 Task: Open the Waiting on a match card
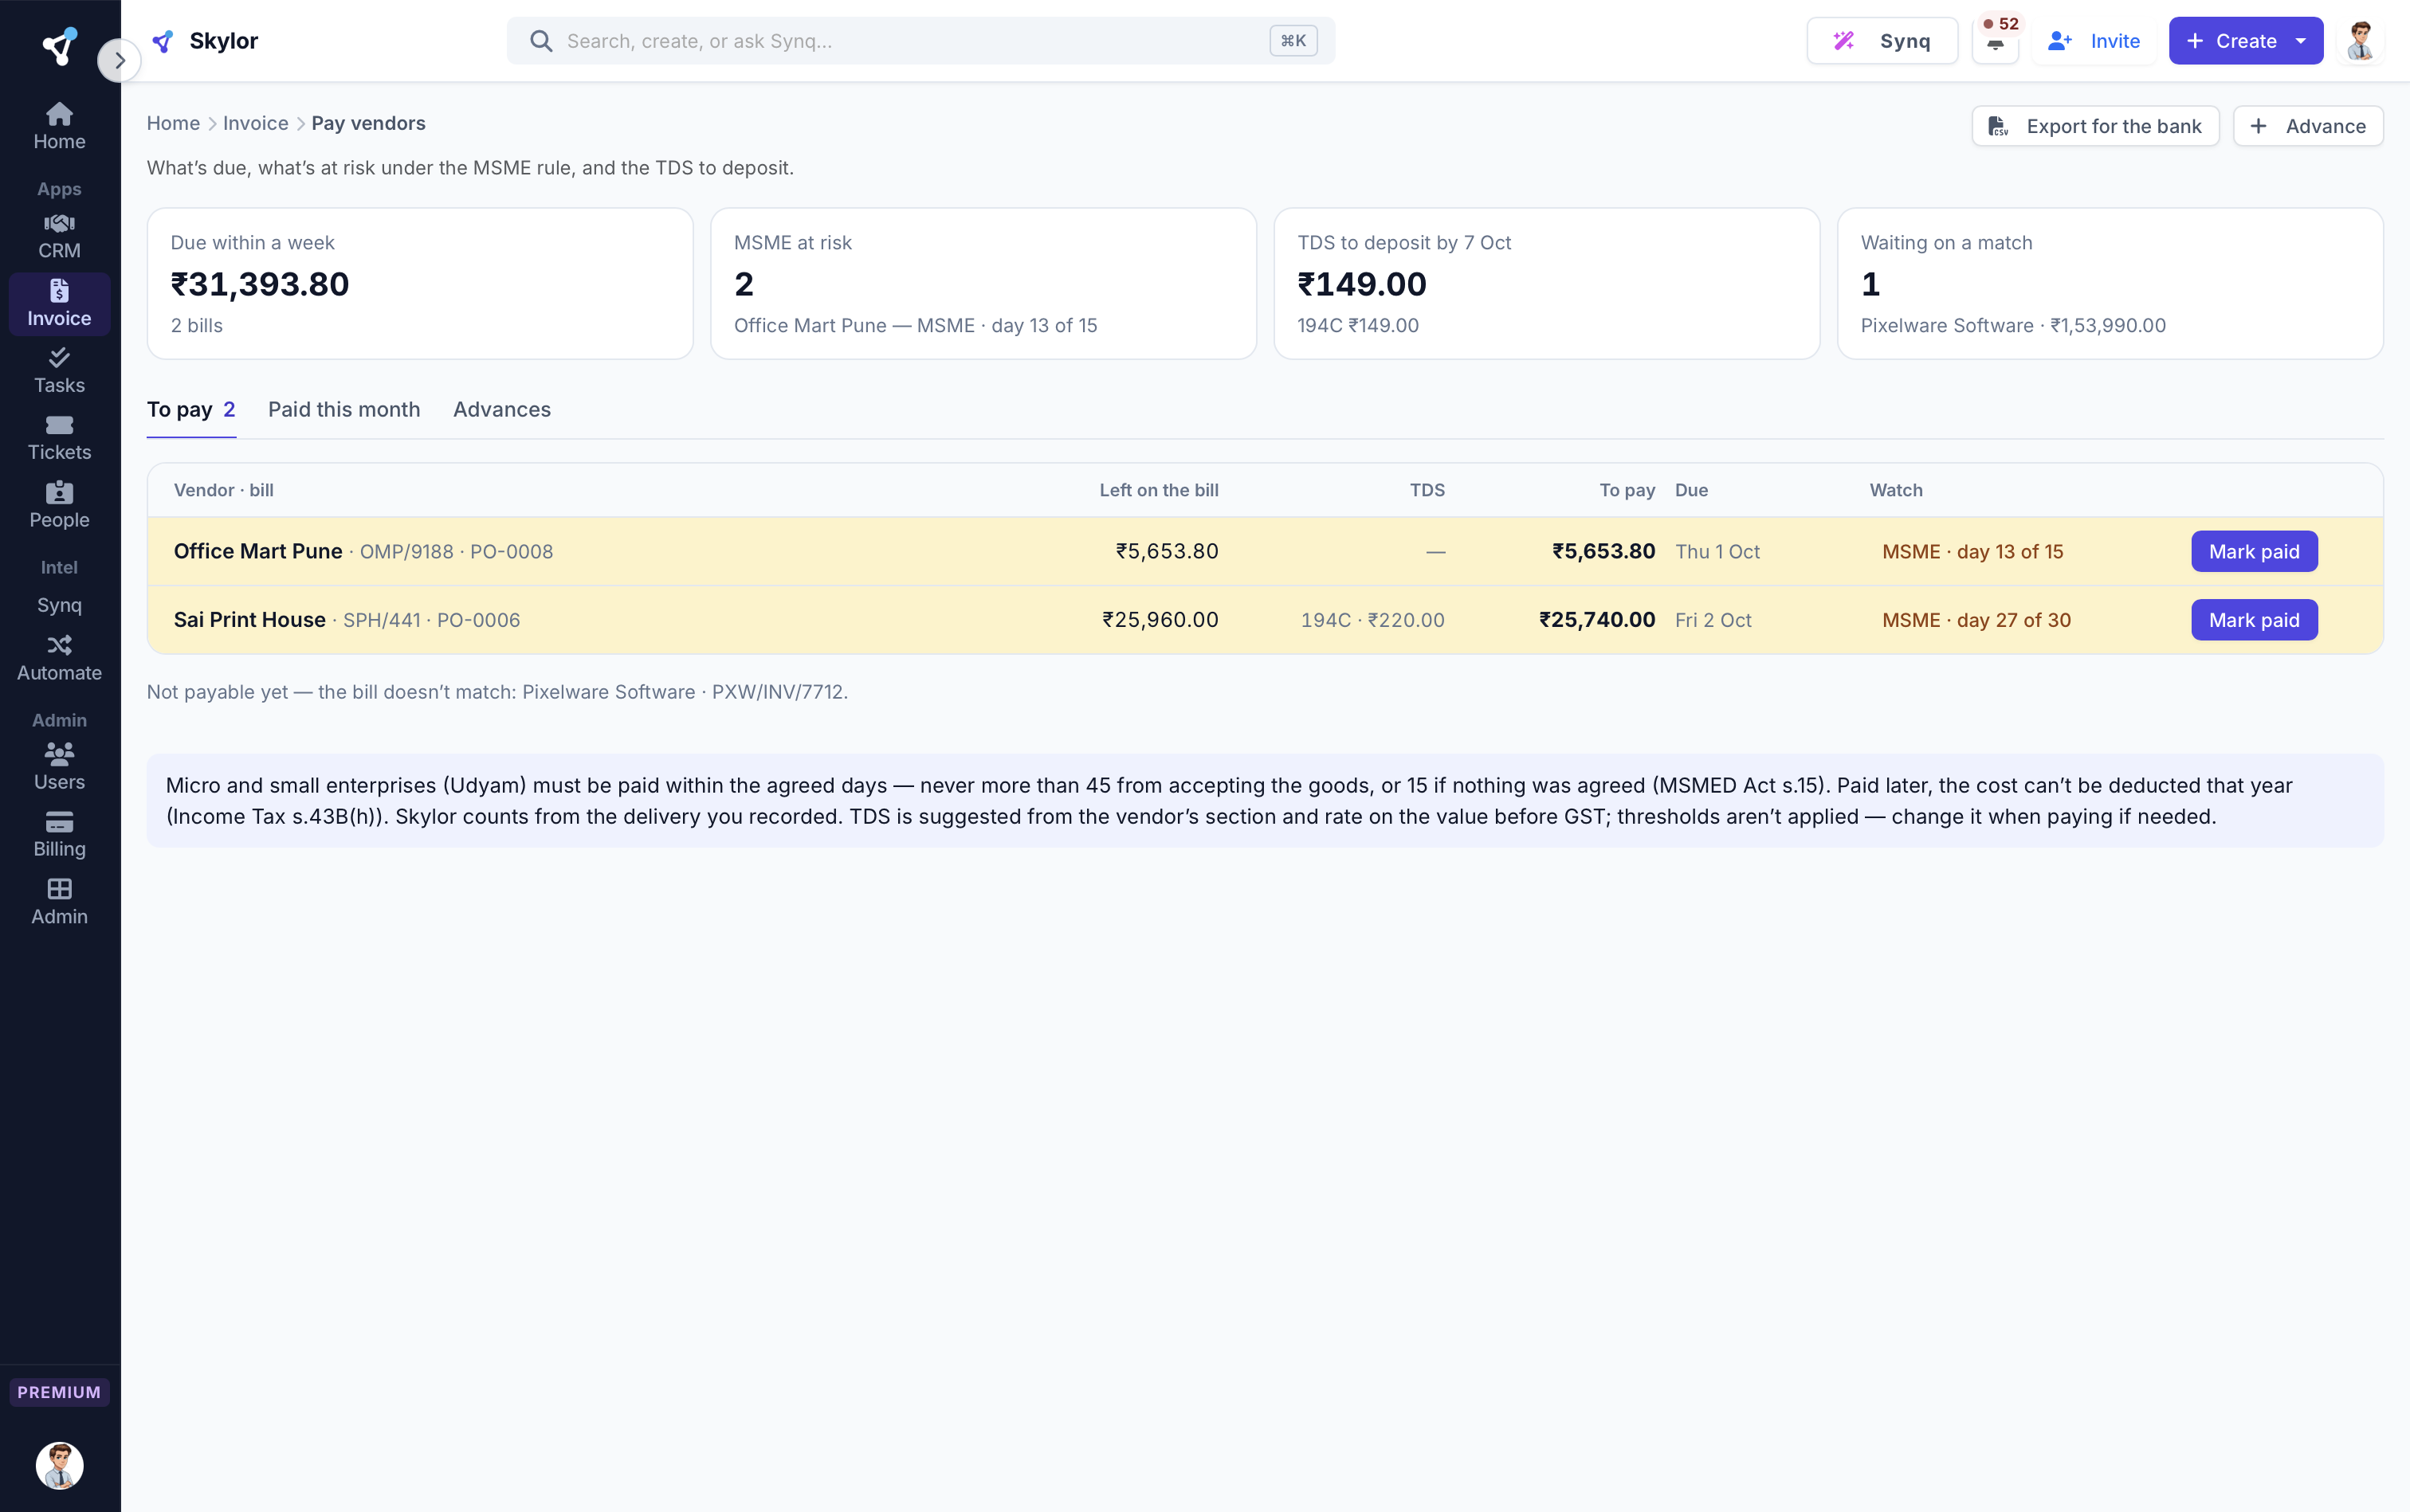pos(2110,283)
